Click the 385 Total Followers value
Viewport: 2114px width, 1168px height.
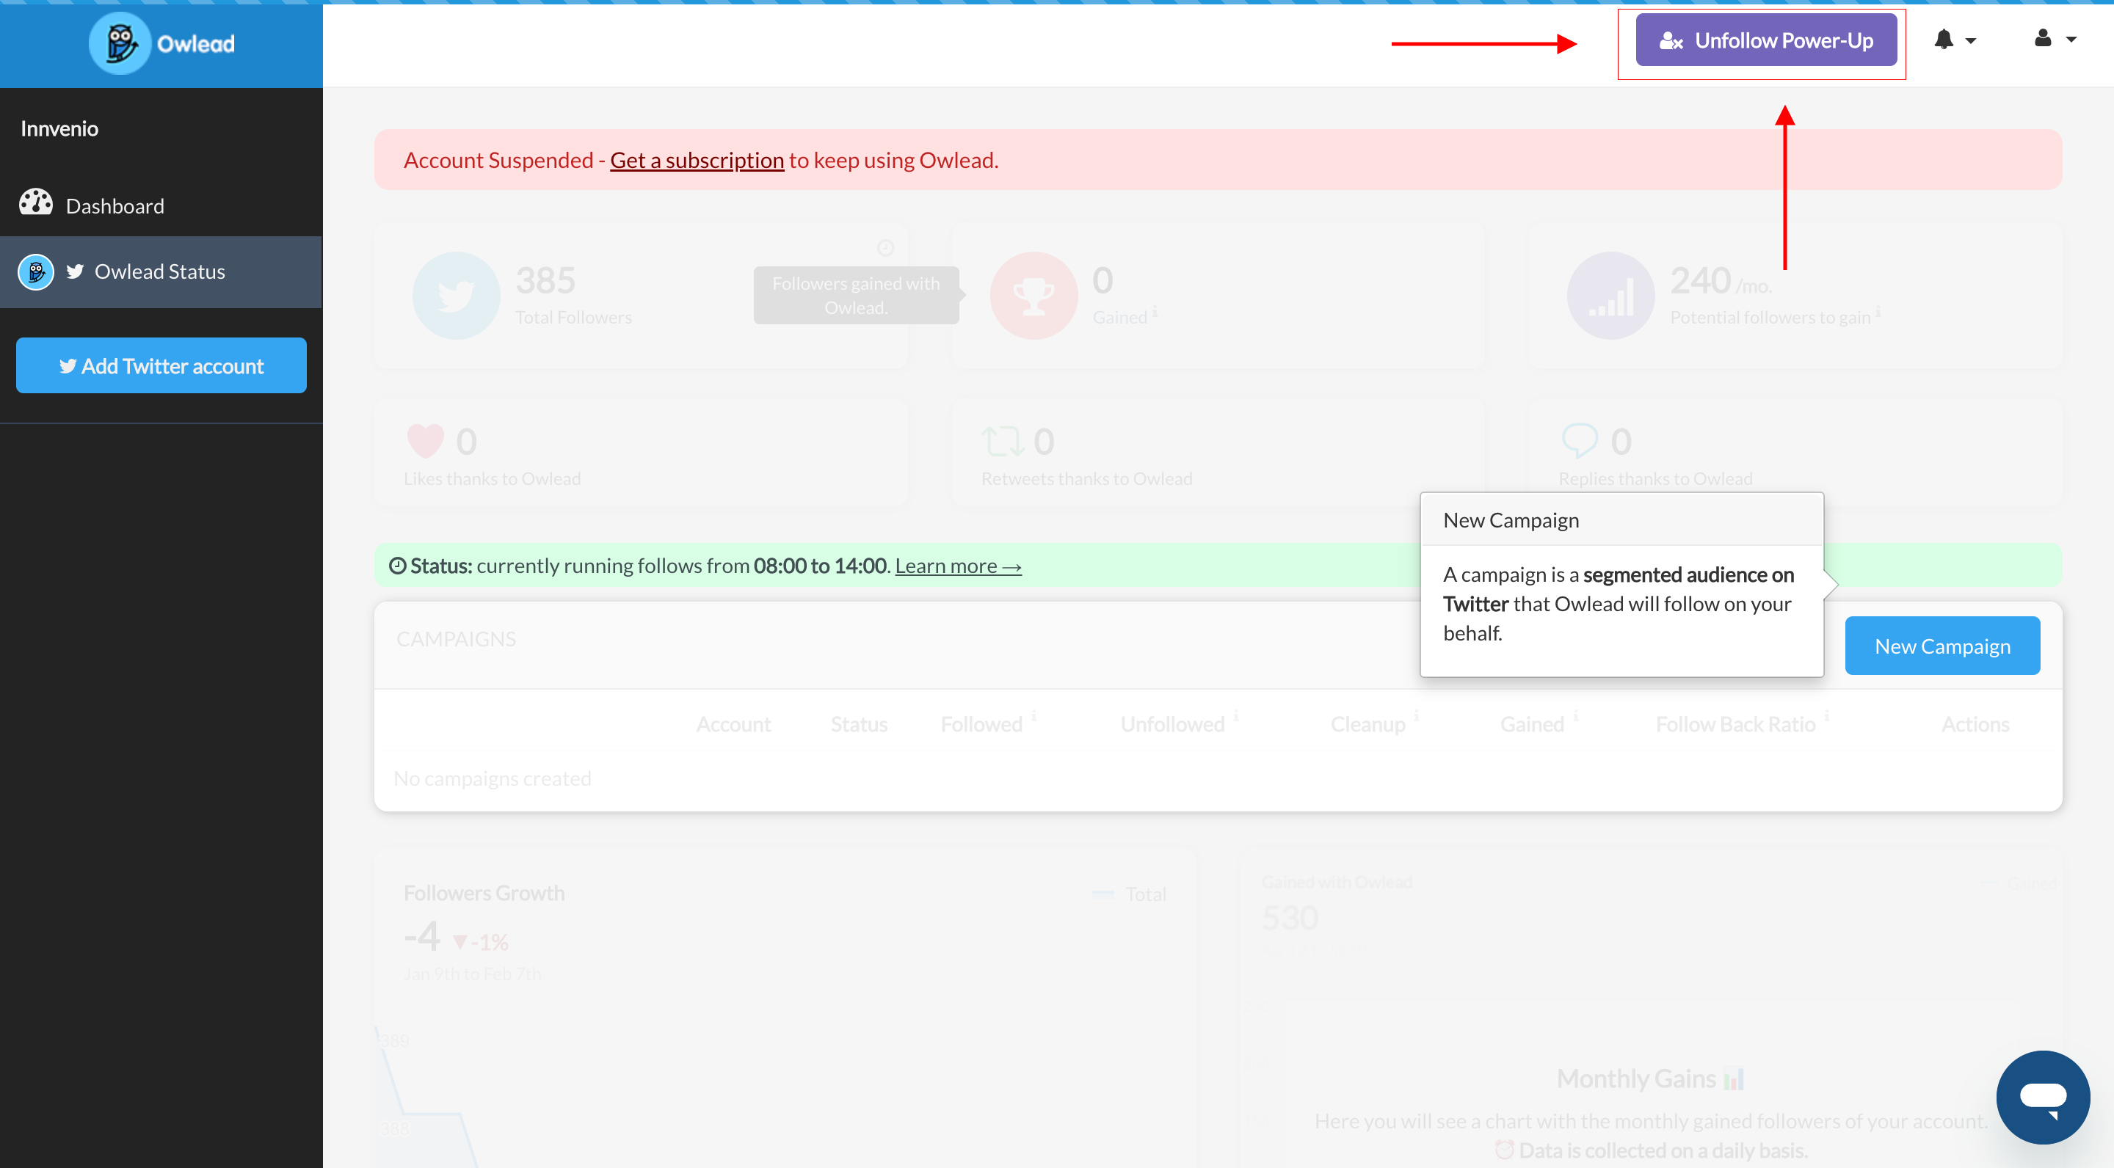point(545,280)
